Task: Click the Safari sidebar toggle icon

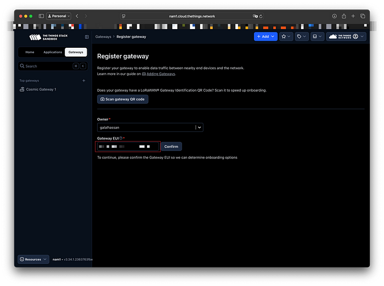Action: coord(41,16)
